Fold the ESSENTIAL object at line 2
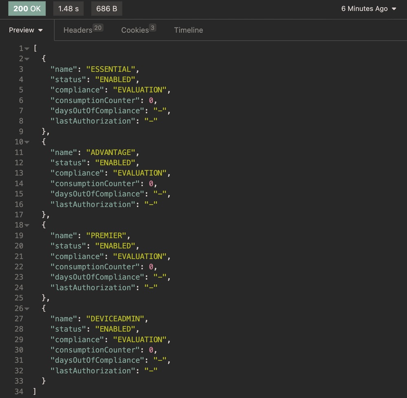 coord(27,59)
